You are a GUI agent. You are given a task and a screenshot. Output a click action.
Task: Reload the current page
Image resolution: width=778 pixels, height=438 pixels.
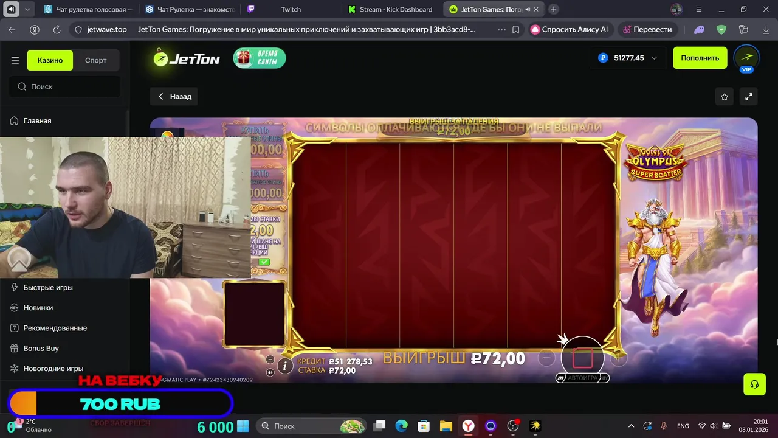coord(57,29)
